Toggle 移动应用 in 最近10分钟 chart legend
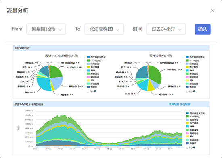This screenshot has height=158, width=222. (93, 84)
